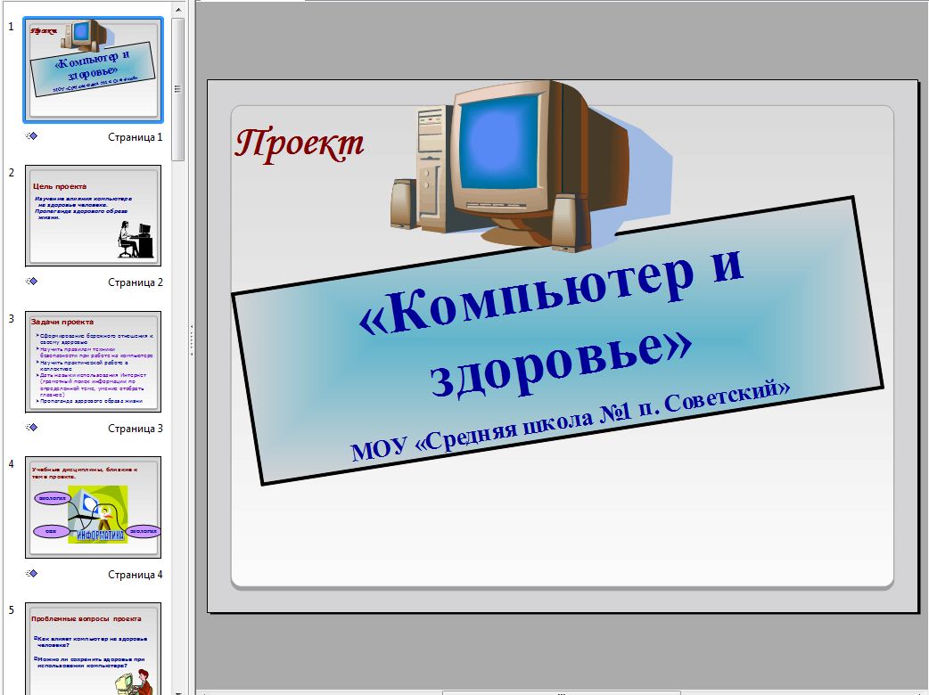
Task: Click the «Страница 3» label
Action: (x=136, y=428)
